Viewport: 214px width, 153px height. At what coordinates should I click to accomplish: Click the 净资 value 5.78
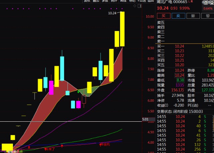[181, 100]
